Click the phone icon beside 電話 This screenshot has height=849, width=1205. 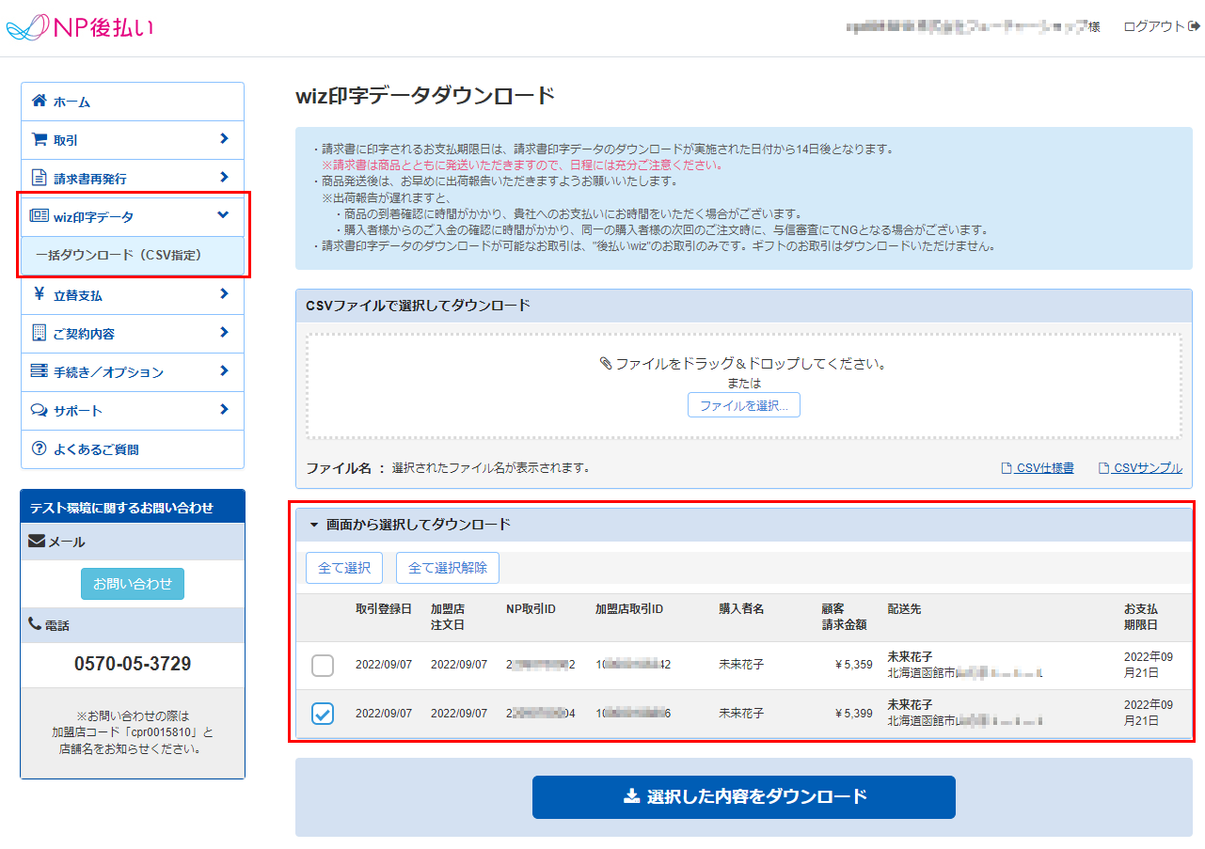pyautogui.click(x=35, y=623)
